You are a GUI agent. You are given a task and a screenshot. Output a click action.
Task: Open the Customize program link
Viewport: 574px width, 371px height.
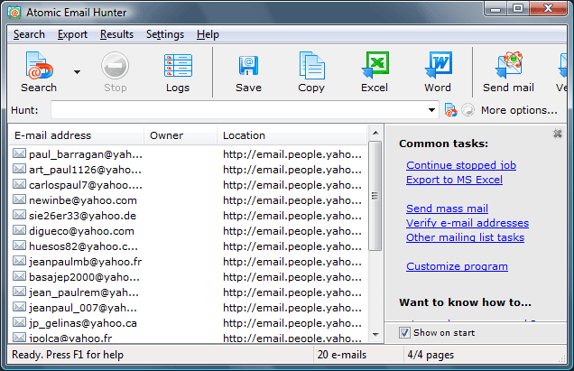pyautogui.click(x=457, y=266)
